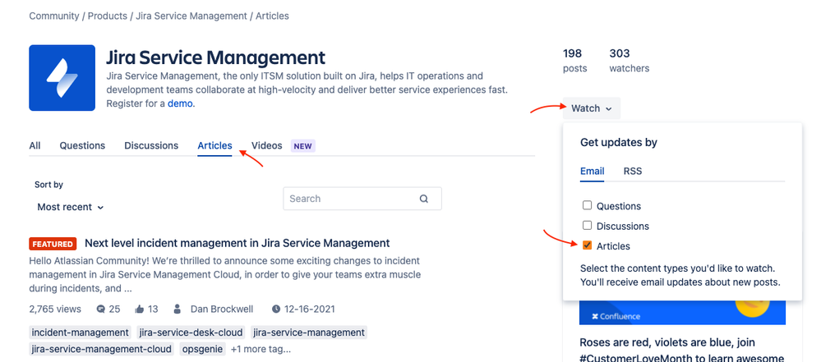Open the Videos tab
The height and width of the screenshot is (362, 821).
(266, 146)
